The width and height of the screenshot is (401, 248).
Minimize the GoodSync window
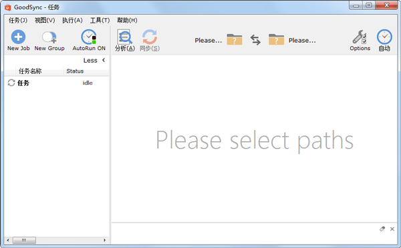(356, 5)
